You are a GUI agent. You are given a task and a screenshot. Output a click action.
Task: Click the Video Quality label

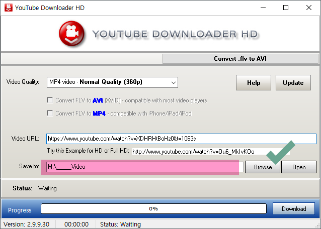pos(23,82)
